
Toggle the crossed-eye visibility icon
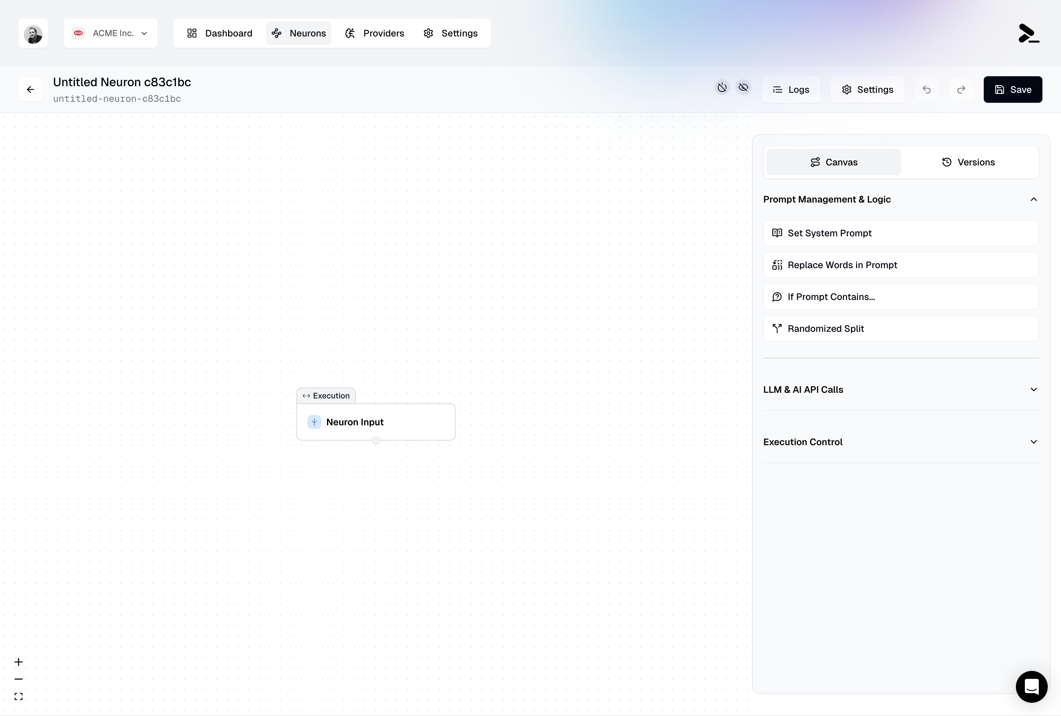tap(743, 87)
